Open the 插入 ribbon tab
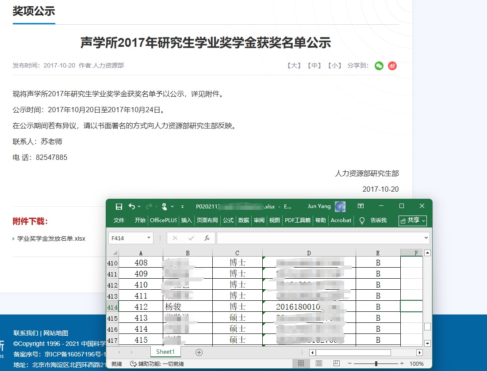This screenshot has width=487, height=371. 187,220
